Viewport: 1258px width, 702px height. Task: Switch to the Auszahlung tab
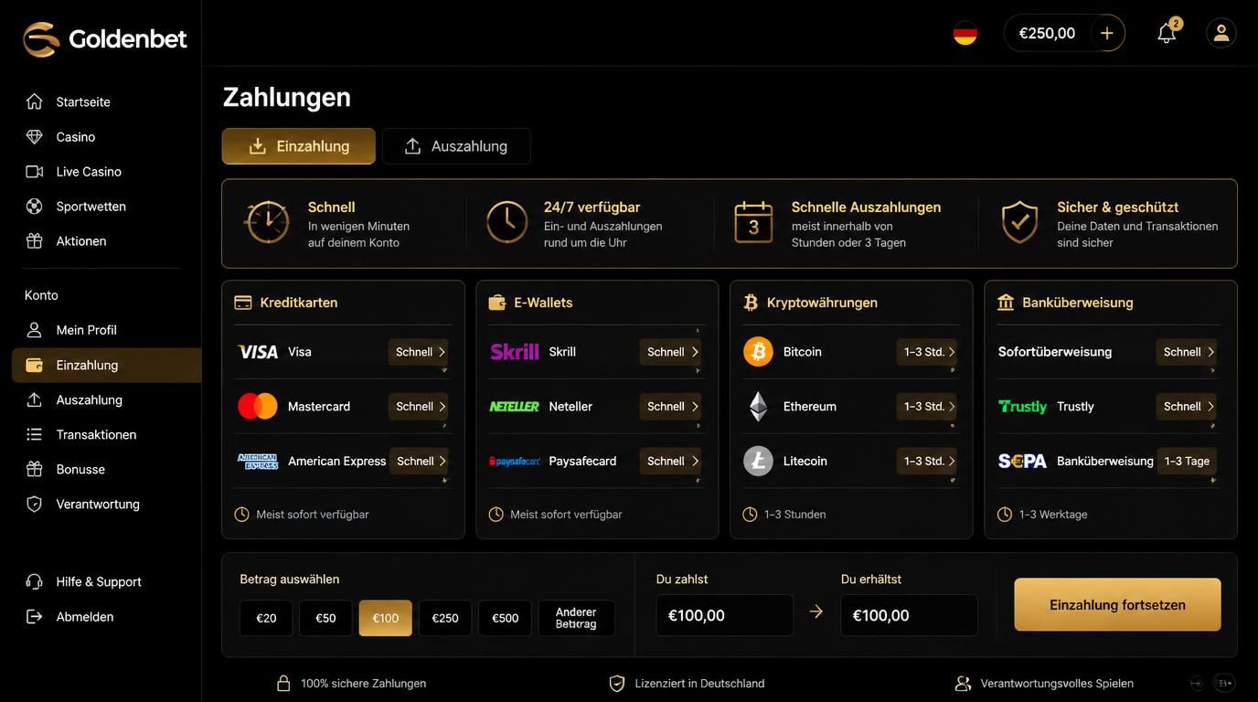pyautogui.click(x=456, y=146)
